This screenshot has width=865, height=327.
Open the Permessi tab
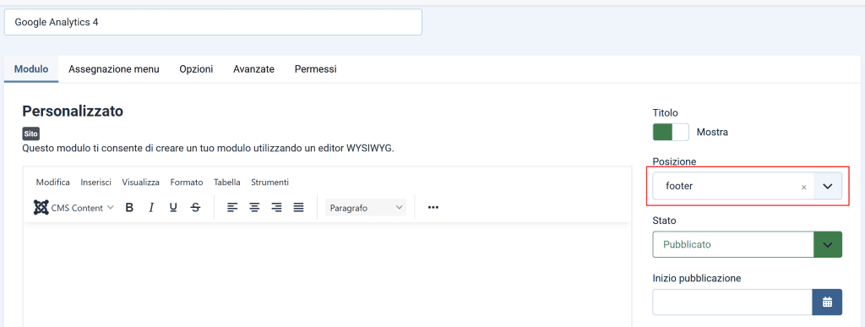[316, 69]
